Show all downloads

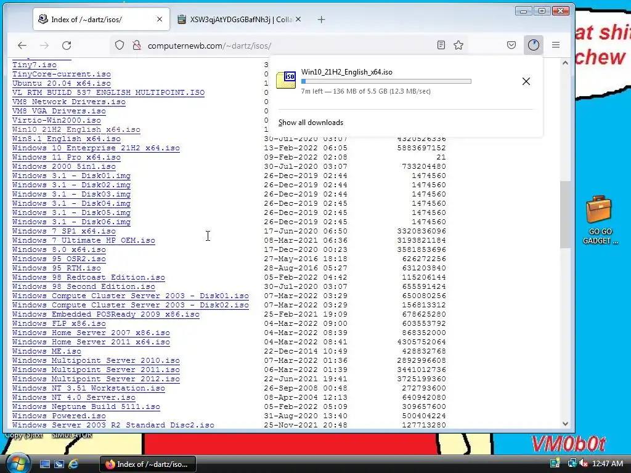311,123
